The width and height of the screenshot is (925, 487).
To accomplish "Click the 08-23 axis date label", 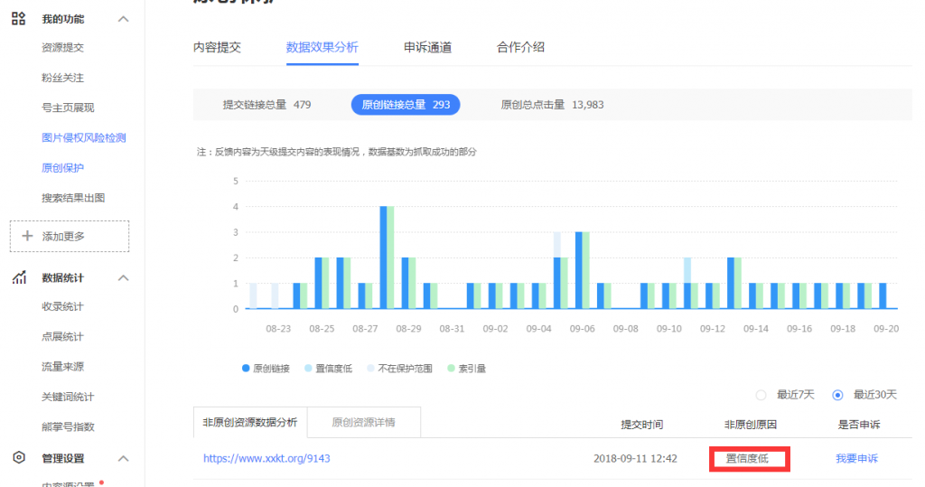I will [x=278, y=329].
